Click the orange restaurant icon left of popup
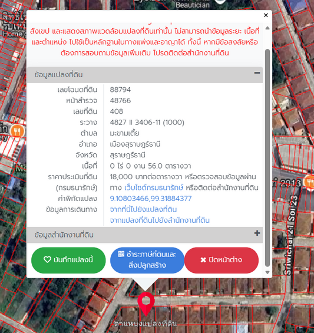Screen dimensions: 314x333 pyautogui.click(x=18, y=131)
